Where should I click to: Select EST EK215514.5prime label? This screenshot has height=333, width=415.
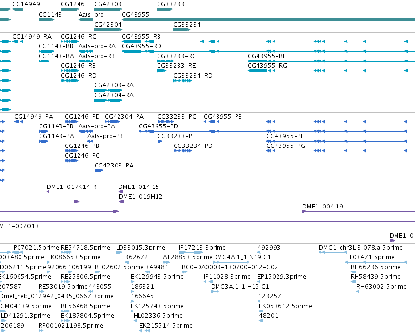[x=166, y=326]
